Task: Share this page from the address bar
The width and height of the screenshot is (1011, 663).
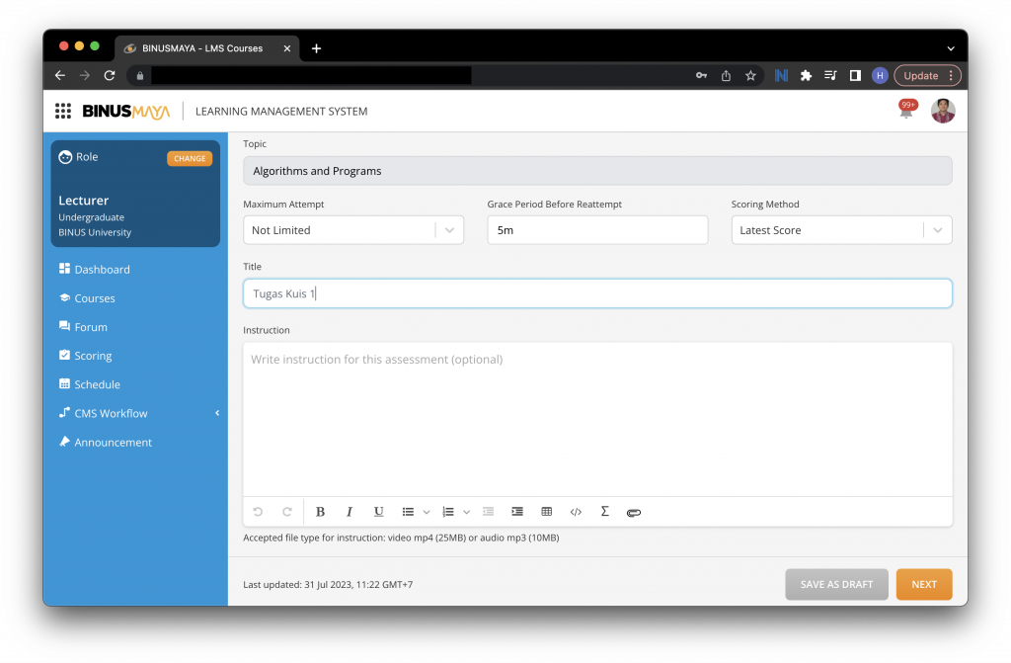Action: pyautogui.click(x=726, y=75)
